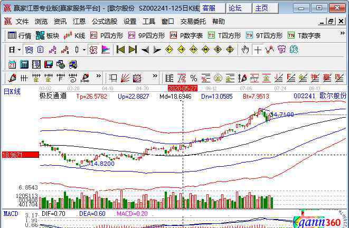Image resolution: width=349 pixels, height=228 pixels.
Task: Toggle the crosshair cursor tool
Action: (x=258, y=50)
